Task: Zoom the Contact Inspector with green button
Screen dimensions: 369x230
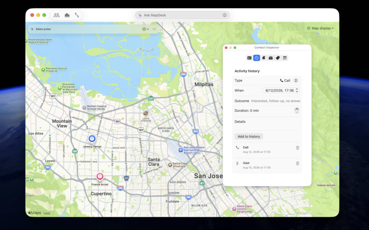Action: point(235,48)
